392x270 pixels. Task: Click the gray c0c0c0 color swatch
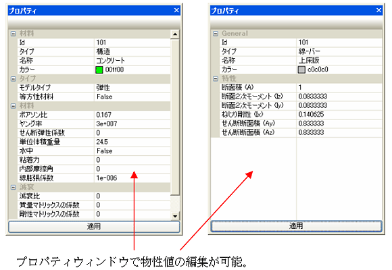tap(301, 70)
